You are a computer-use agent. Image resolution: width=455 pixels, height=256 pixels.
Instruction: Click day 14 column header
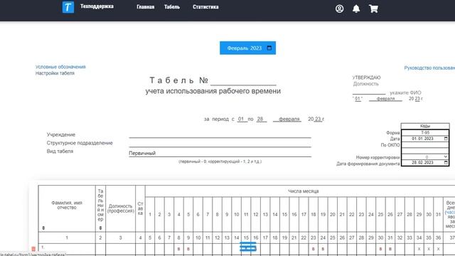[275, 215]
